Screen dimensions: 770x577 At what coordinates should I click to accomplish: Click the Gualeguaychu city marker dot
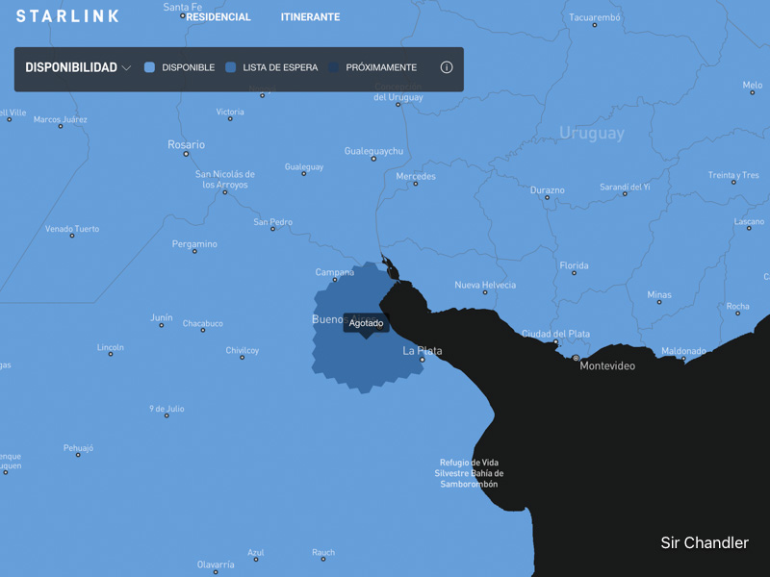click(x=374, y=160)
